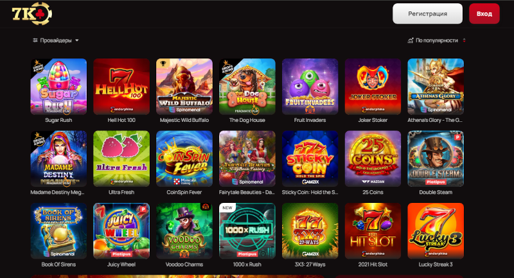Image resolution: width=514 pixels, height=278 pixels.
Task: Click the popularity chart icon
Action: click(x=411, y=40)
